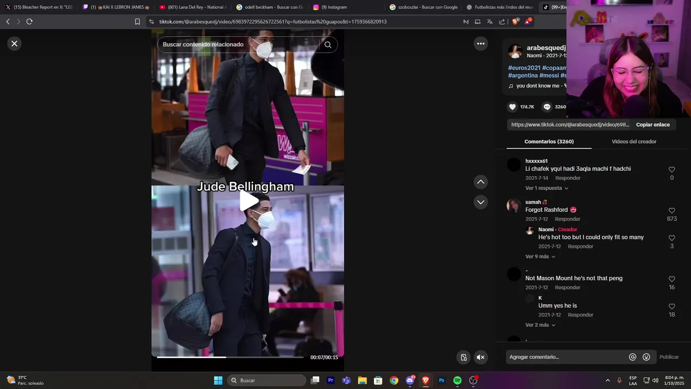The width and height of the screenshot is (691, 389).
Task: Switch to odell beckham Google tab
Action: coord(271,7)
